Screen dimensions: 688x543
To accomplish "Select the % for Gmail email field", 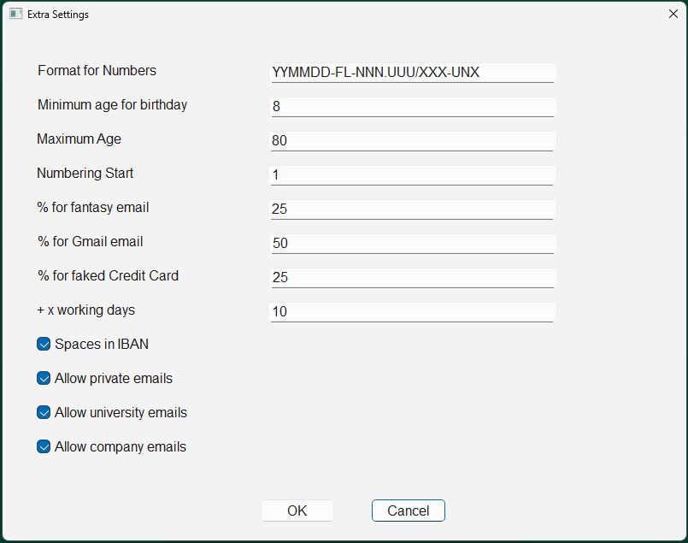I will pos(413,244).
